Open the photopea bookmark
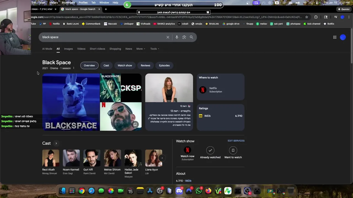353x198 pixels. point(293,24)
